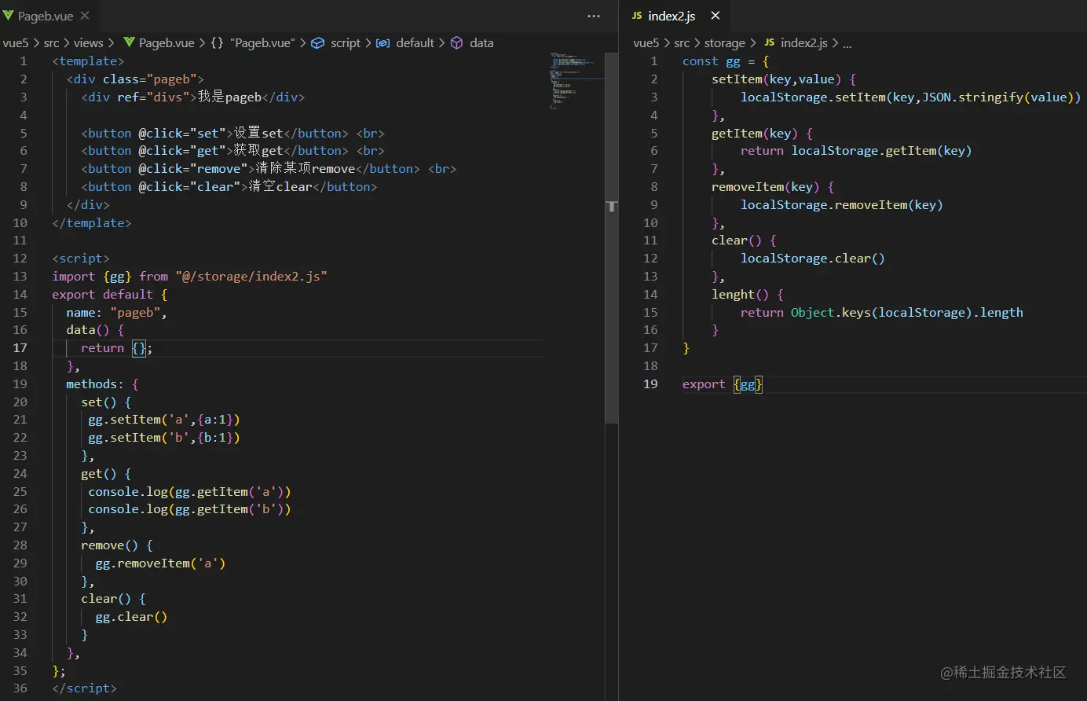The width and height of the screenshot is (1087, 701).
Task: Click "const gg = {" in index2.js
Action: tap(726, 61)
